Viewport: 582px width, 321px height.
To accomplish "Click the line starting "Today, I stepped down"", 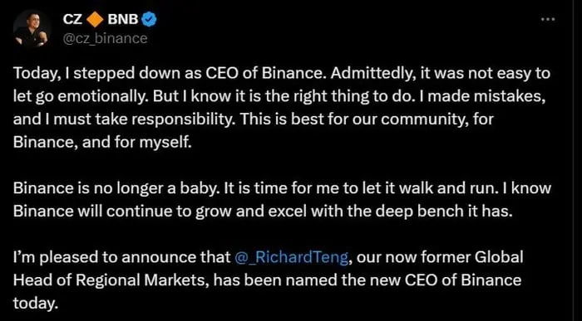I will [x=281, y=74].
